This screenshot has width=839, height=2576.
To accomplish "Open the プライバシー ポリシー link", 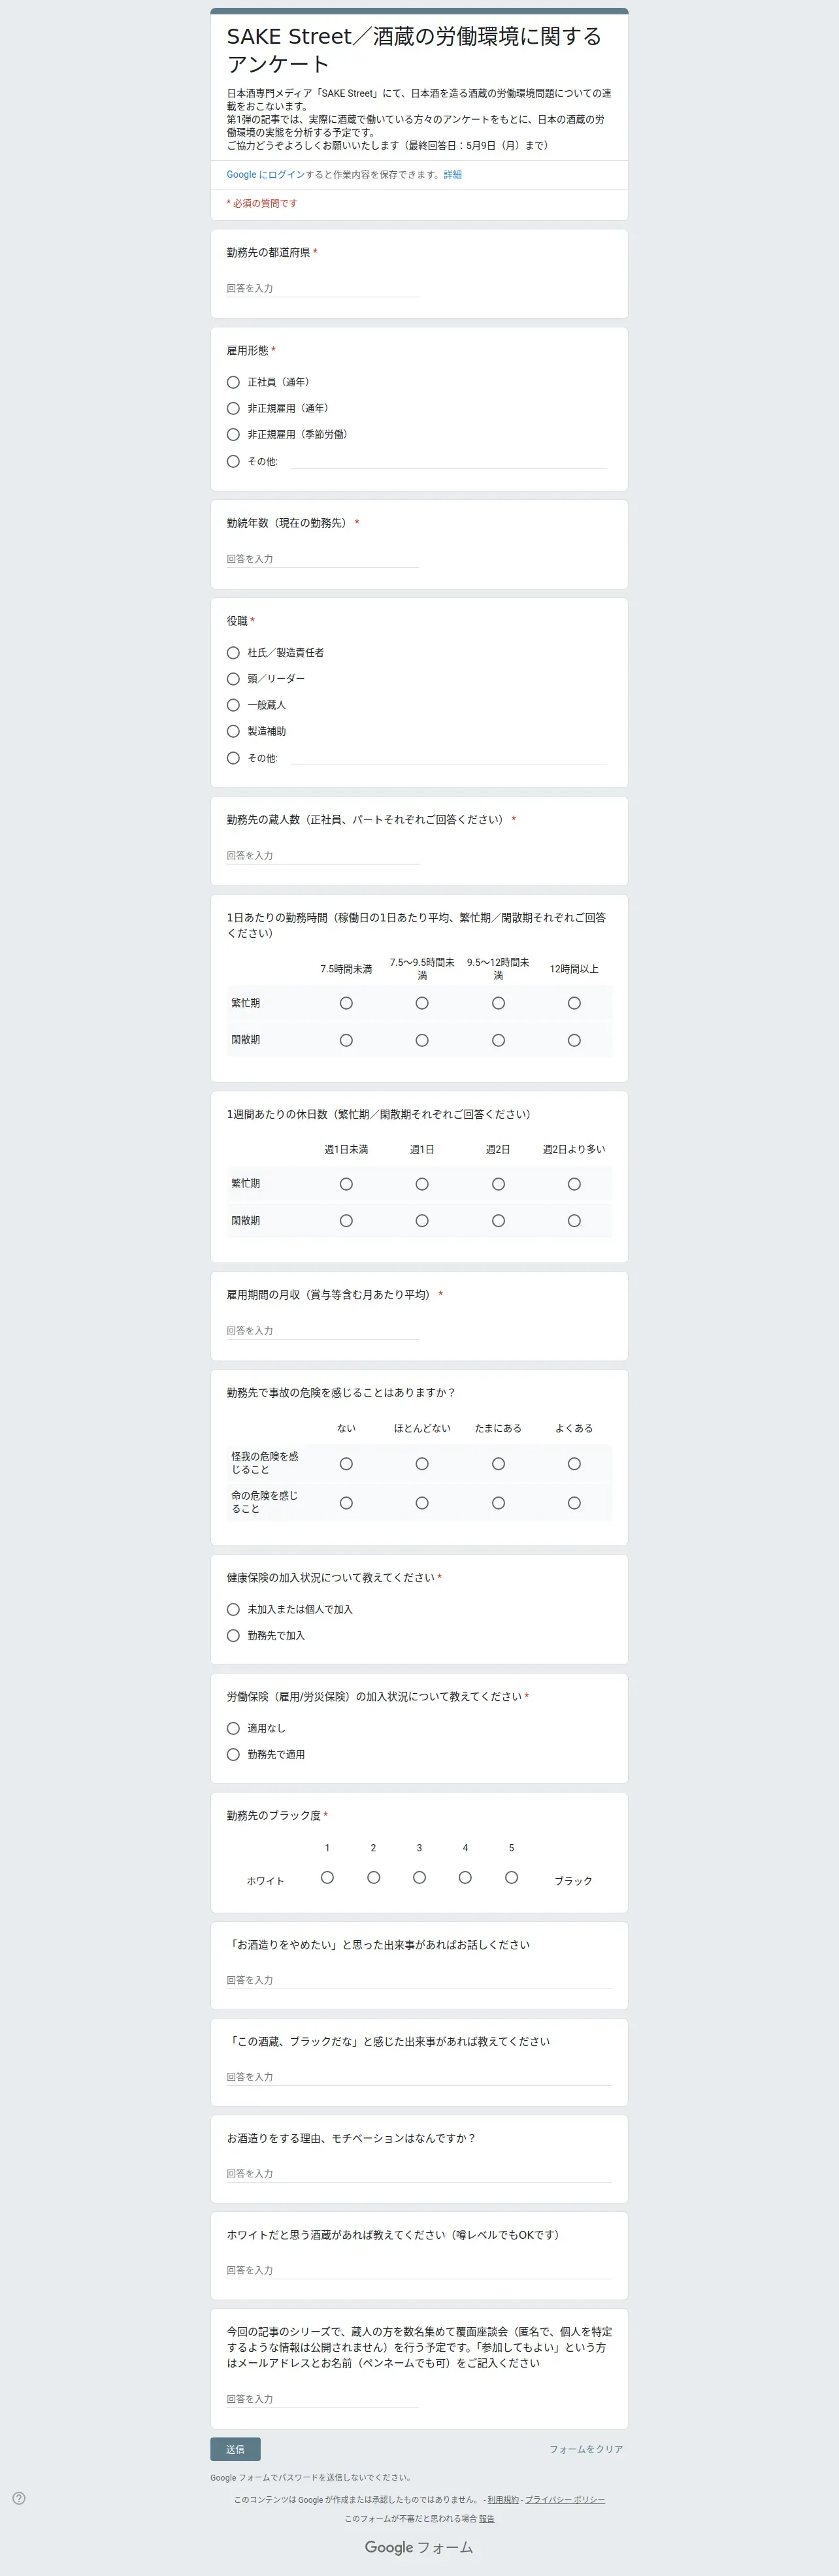I will pos(565,2499).
